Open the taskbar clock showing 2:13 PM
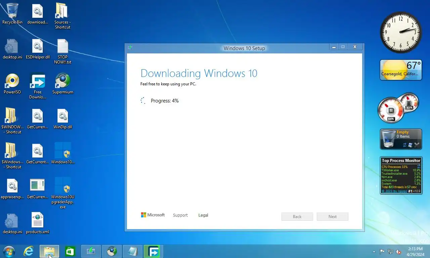430x258 pixels. pyautogui.click(x=415, y=252)
